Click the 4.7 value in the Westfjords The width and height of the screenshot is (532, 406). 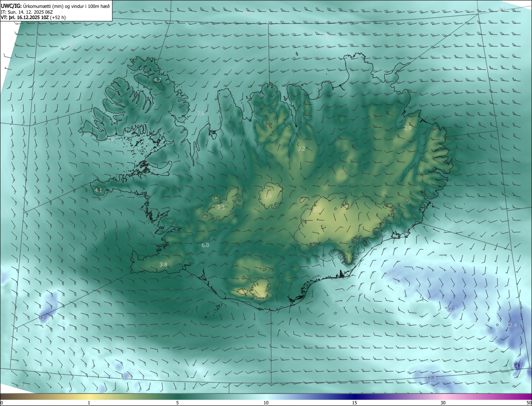(158, 80)
